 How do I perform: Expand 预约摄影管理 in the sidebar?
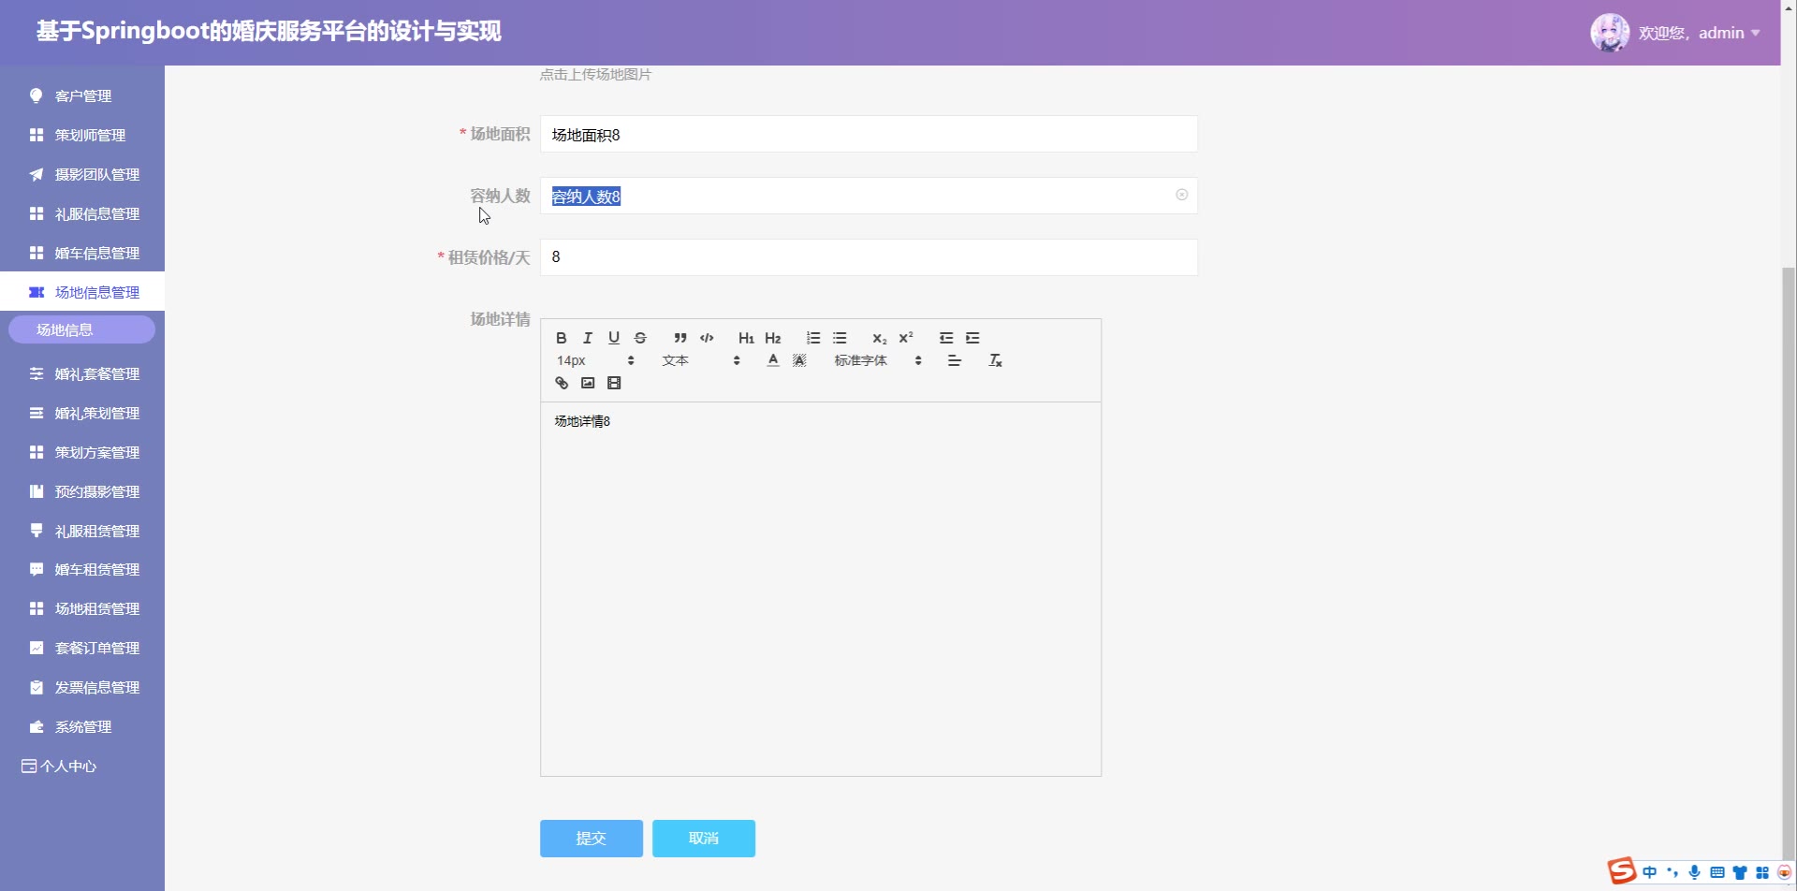click(82, 491)
